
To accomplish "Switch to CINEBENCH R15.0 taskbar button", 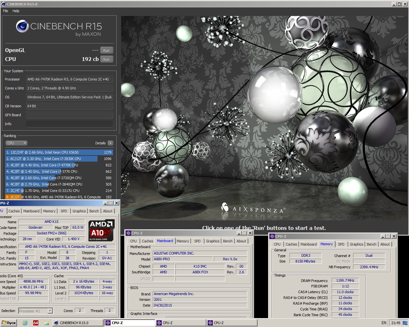I will (x=78, y=323).
